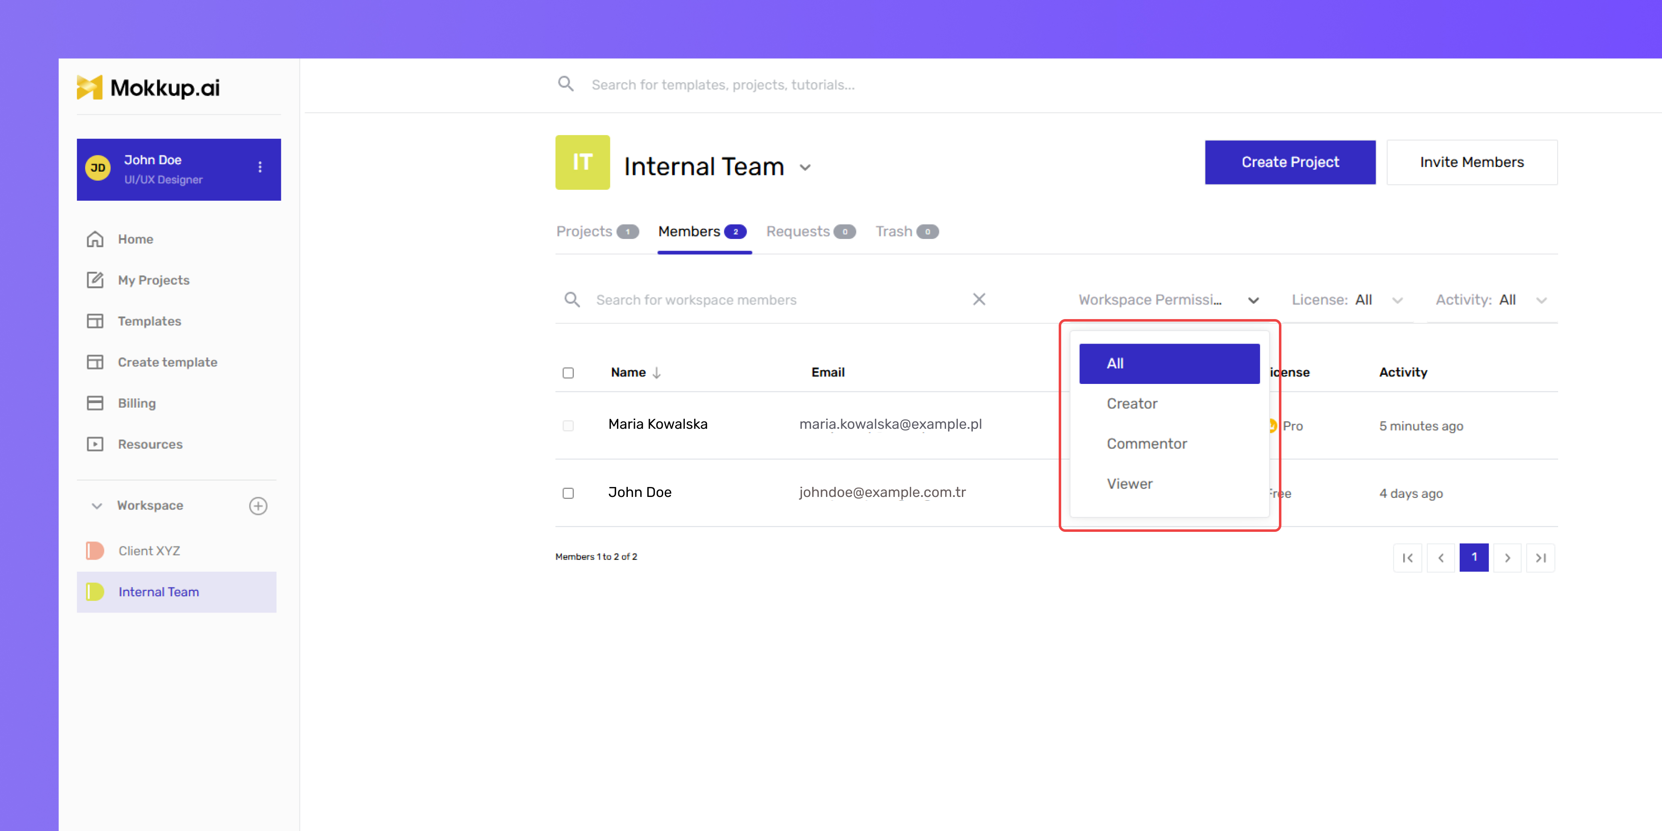Click the Resources play icon
The width and height of the screenshot is (1662, 831).
coord(95,445)
